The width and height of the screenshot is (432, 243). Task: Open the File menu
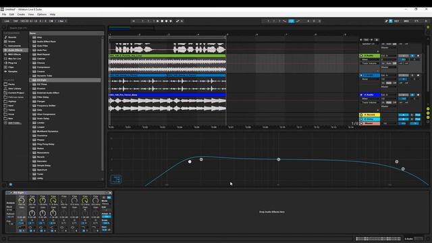pyautogui.click(x=4, y=14)
